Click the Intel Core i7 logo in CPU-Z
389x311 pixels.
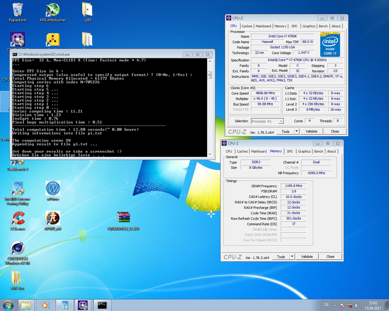pyautogui.click(x=330, y=44)
